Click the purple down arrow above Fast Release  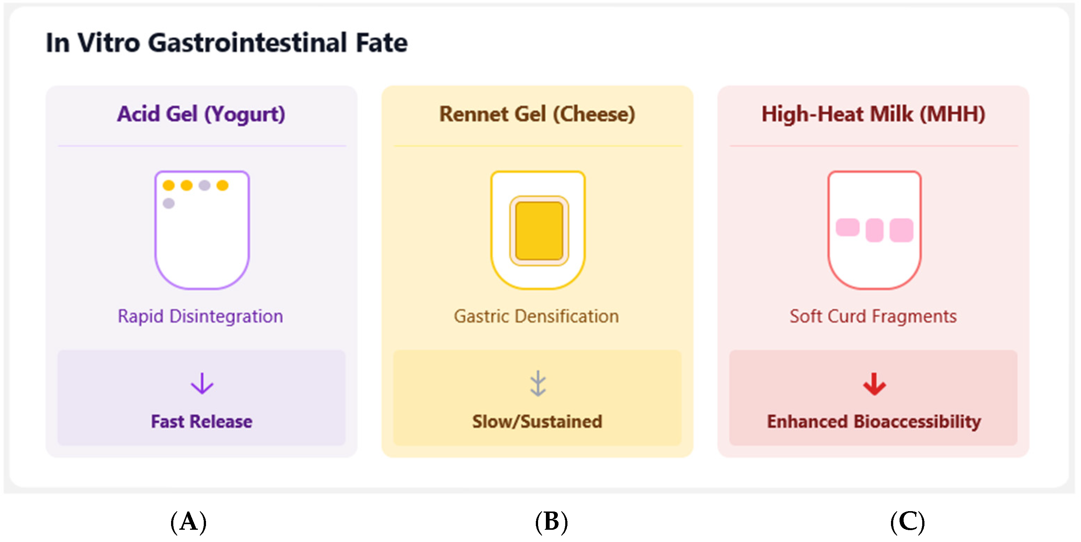(x=202, y=383)
